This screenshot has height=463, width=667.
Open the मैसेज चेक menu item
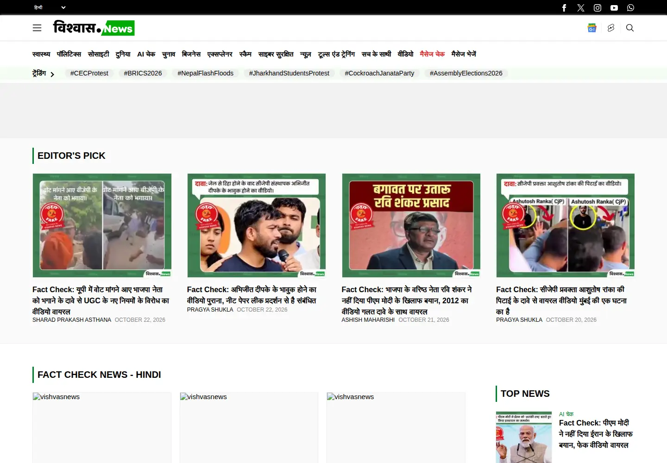[432, 54]
